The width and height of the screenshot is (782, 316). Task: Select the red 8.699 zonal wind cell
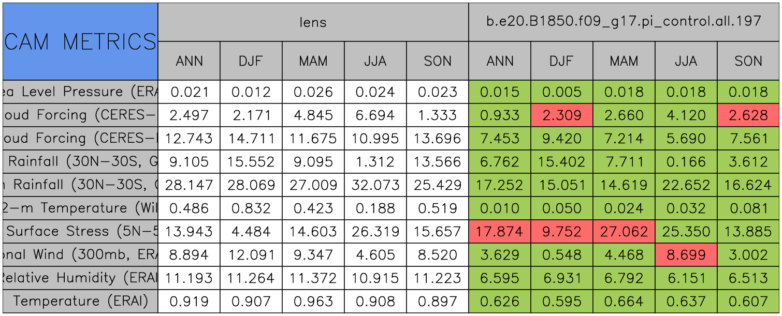click(x=686, y=254)
